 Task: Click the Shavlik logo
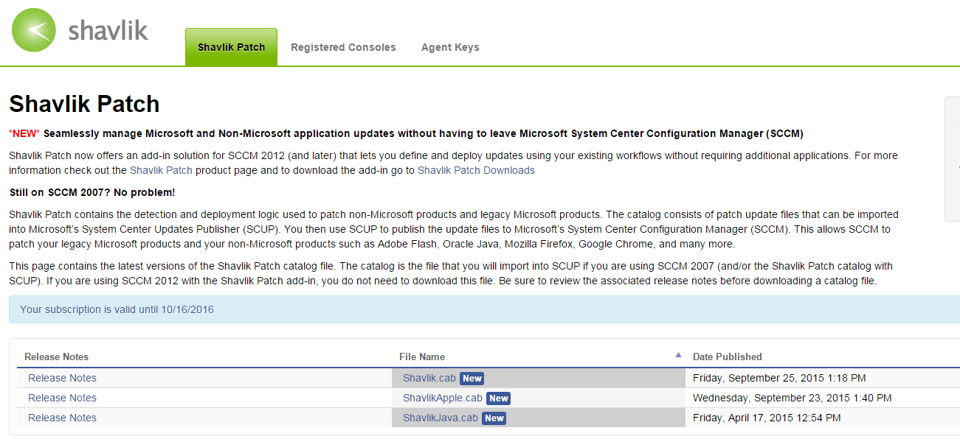(x=80, y=31)
